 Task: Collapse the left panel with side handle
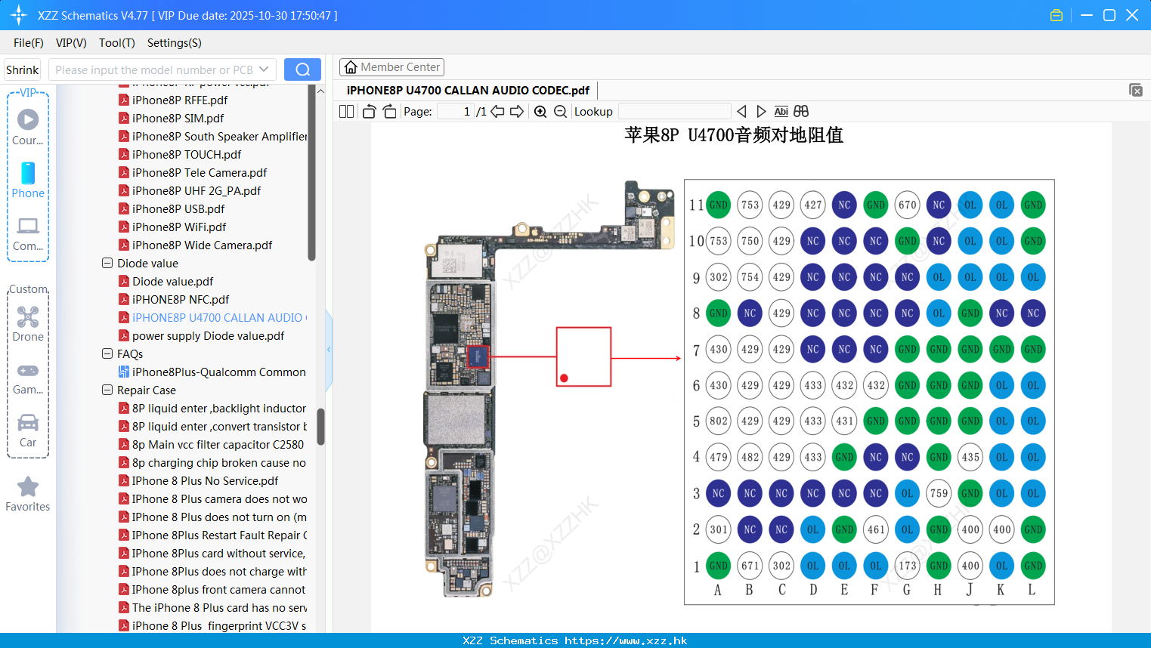329,350
